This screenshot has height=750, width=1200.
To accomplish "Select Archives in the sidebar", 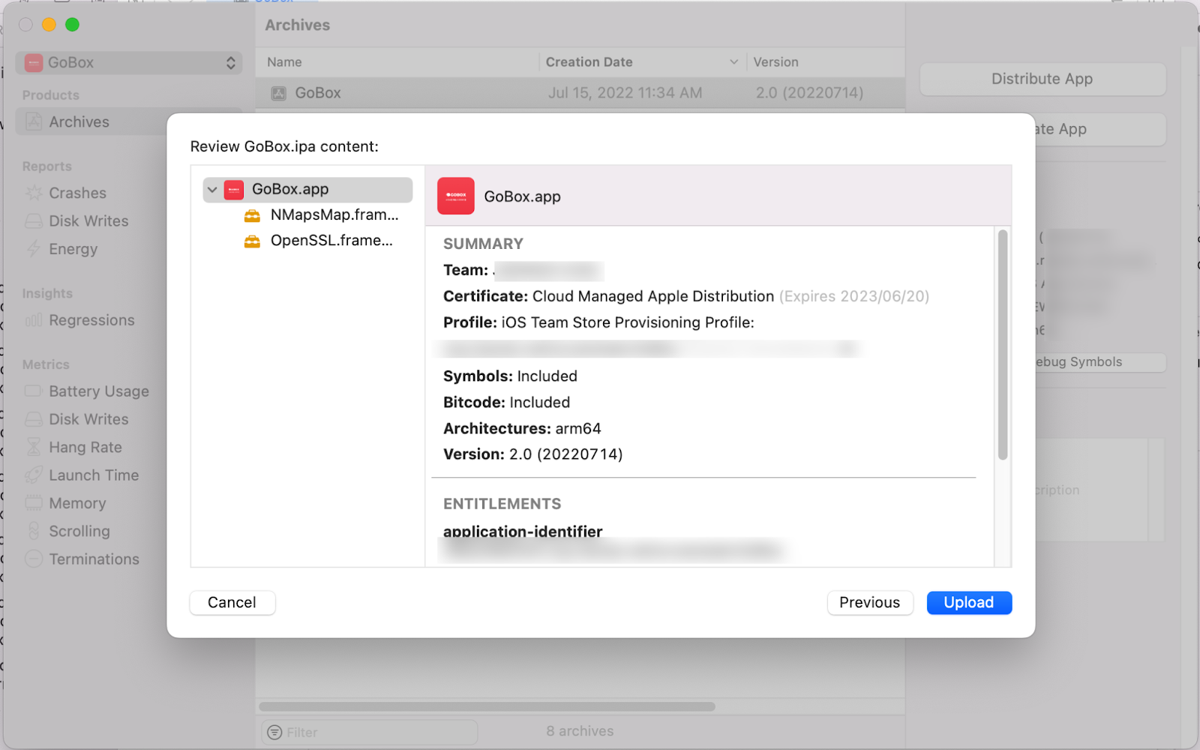I will click(x=129, y=121).
